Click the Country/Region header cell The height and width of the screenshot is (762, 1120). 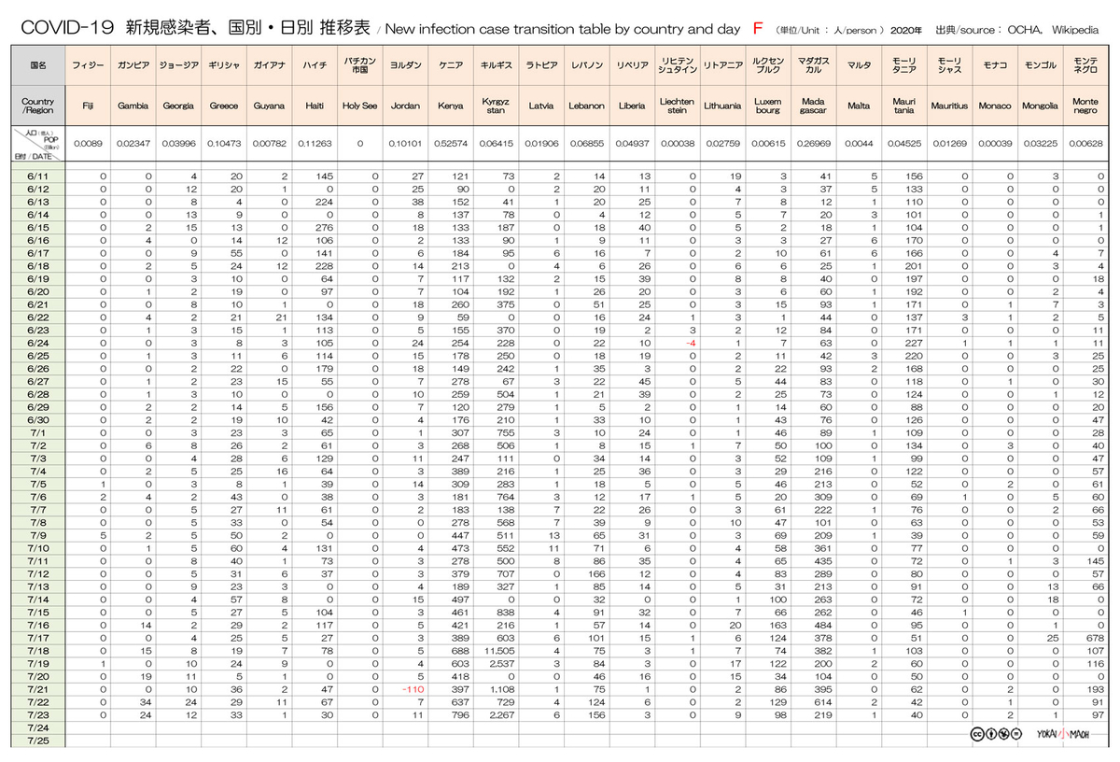38,106
